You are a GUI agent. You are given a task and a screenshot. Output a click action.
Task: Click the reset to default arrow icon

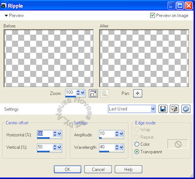click(x=186, y=109)
